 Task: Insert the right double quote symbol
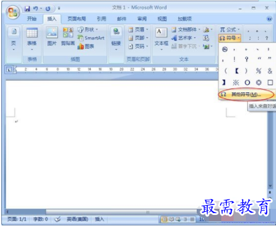tap(270, 59)
